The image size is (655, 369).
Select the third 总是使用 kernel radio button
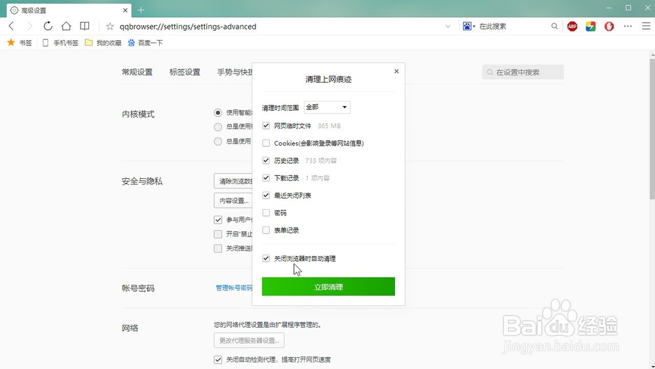tap(217, 142)
